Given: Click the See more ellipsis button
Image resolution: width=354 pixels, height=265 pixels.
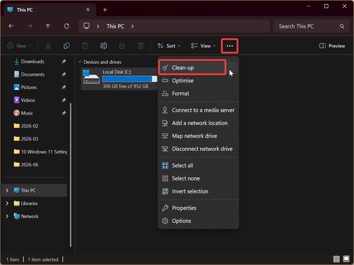Looking at the screenshot, I should pyautogui.click(x=229, y=46).
